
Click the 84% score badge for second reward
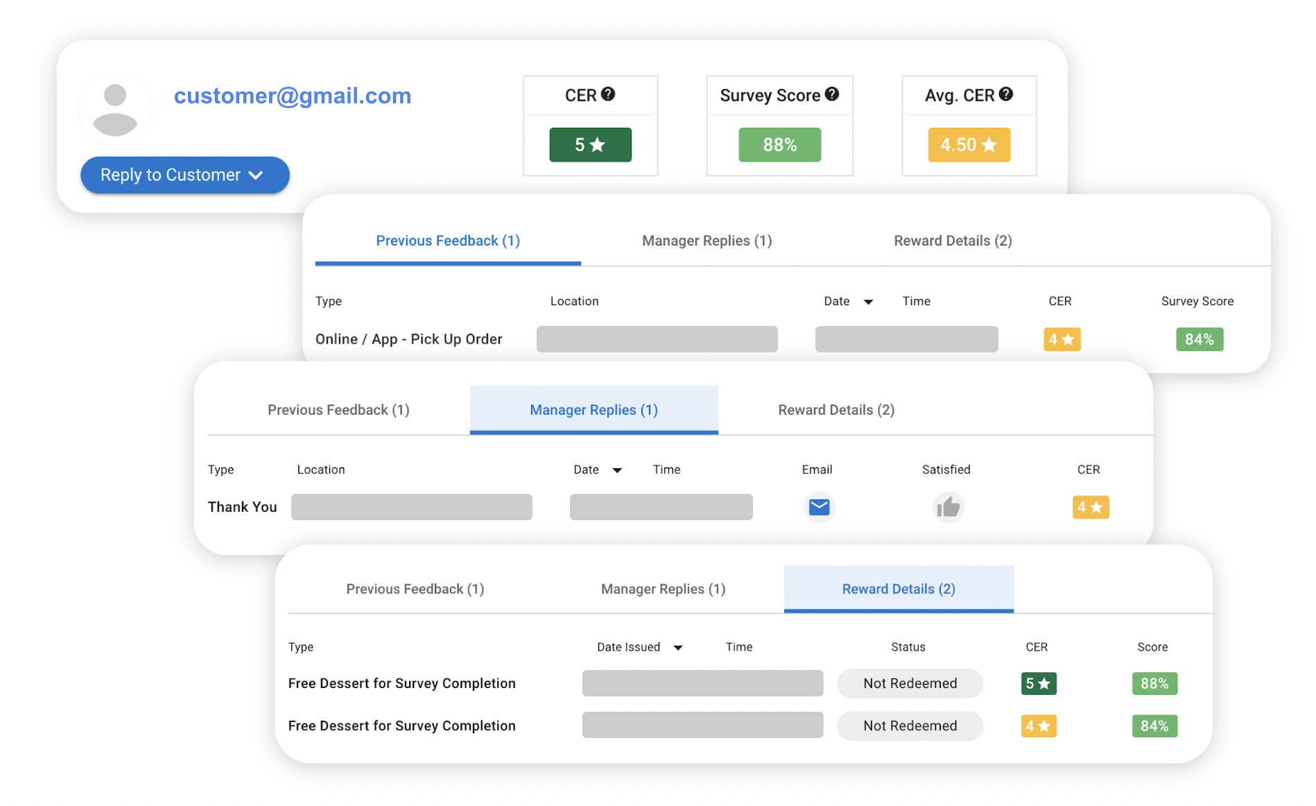click(1154, 726)
